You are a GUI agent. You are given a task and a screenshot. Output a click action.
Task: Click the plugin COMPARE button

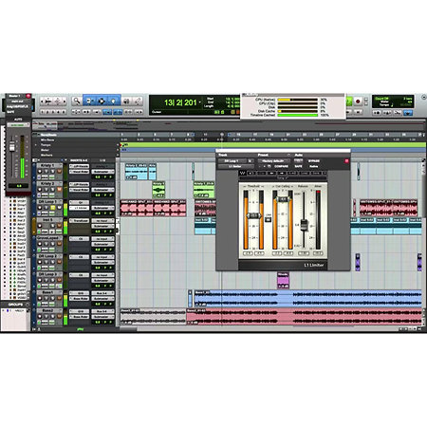(281, 166)
